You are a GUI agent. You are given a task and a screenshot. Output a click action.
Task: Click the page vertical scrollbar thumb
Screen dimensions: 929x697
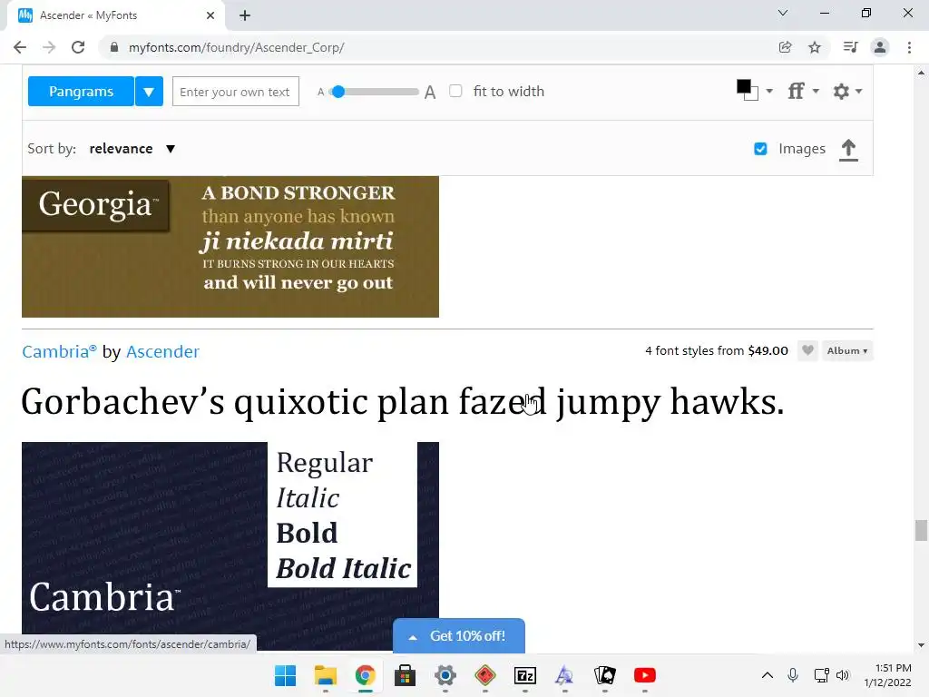click(921, 530)
